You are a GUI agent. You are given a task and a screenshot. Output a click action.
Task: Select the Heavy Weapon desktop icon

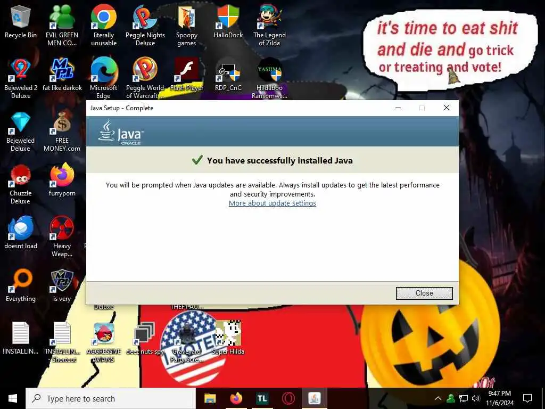click(x=62, y=237)
